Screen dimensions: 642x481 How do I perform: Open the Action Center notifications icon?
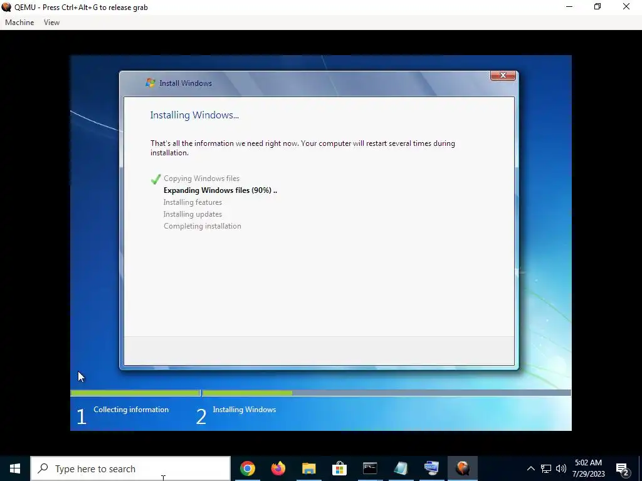tap(623, 468)
